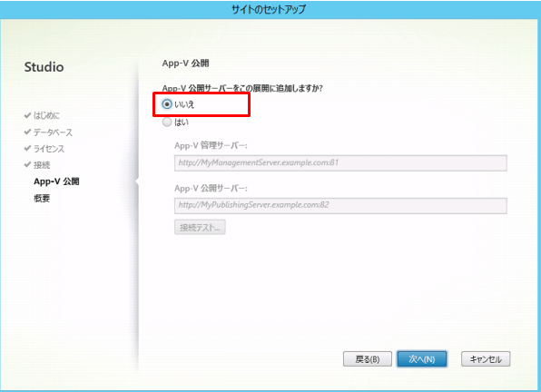Select the いいえ radio button
The width and height of the screenshot is (541, 392).
[167, 104]
